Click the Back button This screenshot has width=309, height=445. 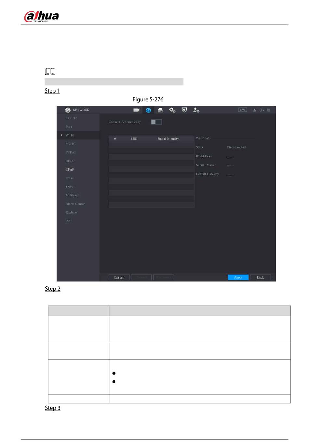[x=260, y=277]
